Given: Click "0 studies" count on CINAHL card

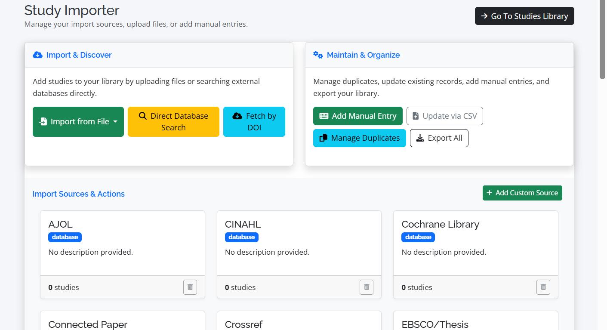Looking at the screenshot, I should coord(240,287).
